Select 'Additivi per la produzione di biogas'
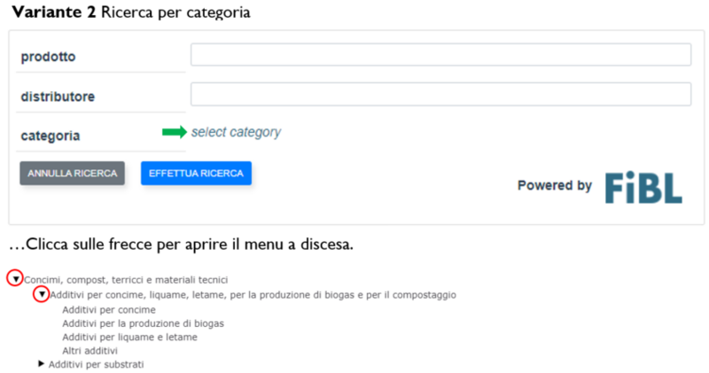 click(x=143, y=323)
